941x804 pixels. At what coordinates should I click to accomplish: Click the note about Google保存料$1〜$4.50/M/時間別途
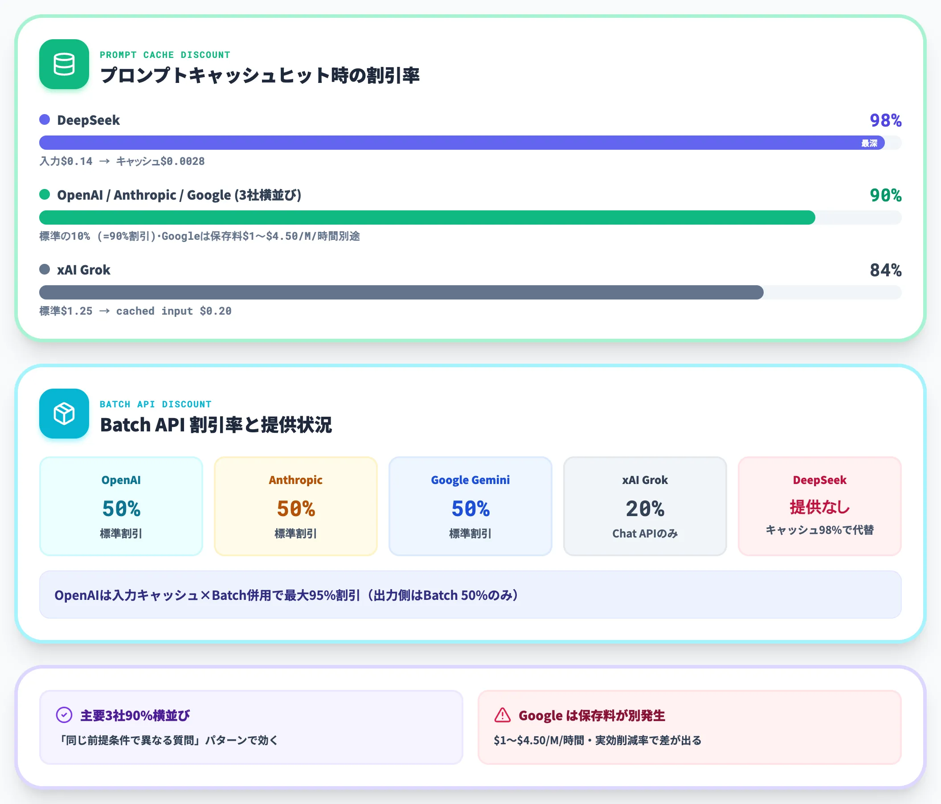pos(200,236)
